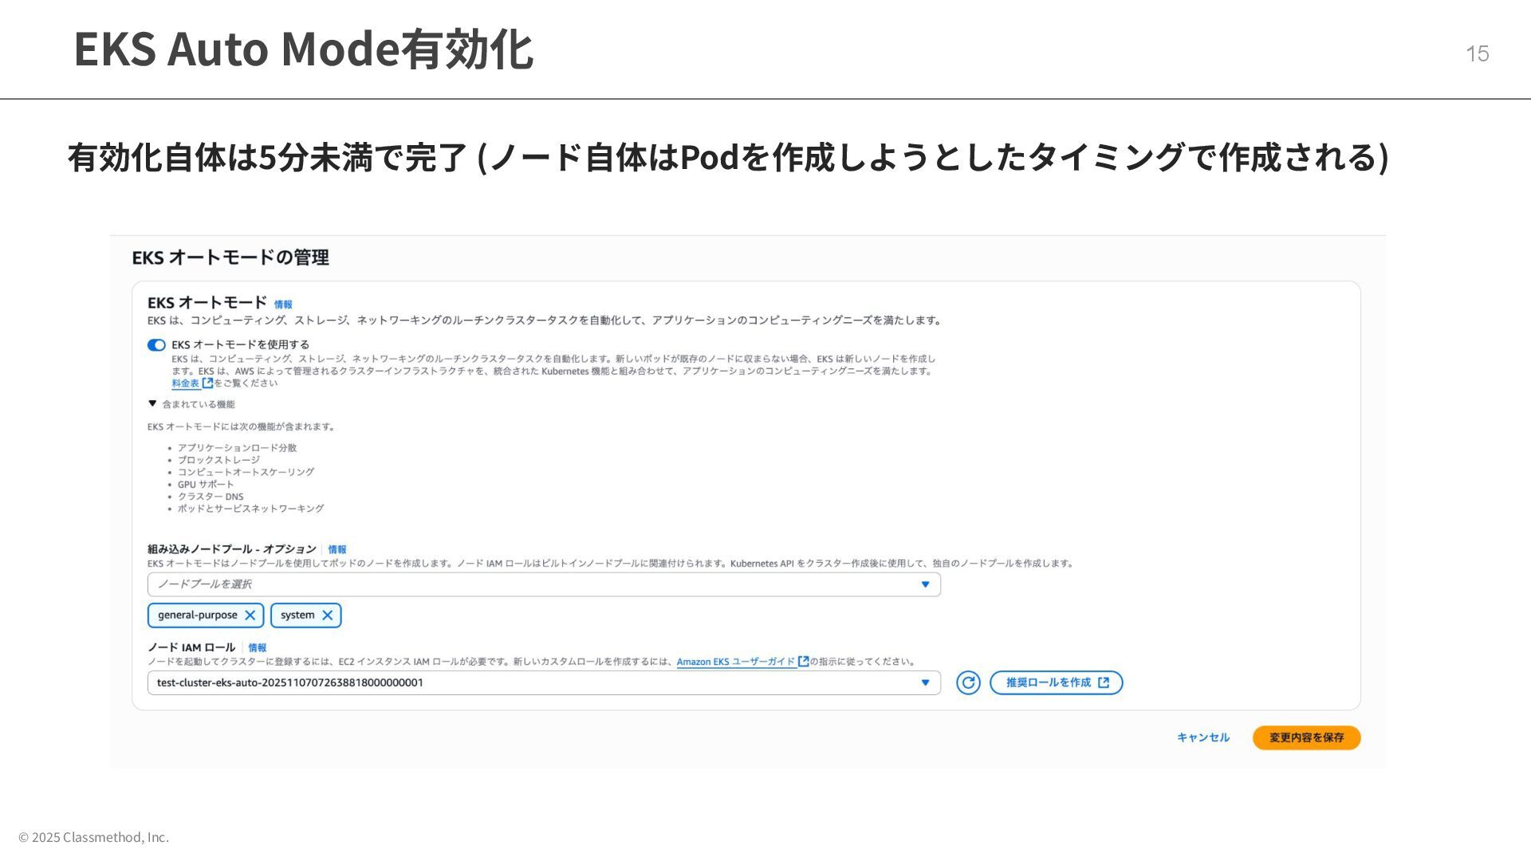Click the 推奨ロールを作成 button
Viewport: 1531px width, 861px height.
[x=1048, y=683]
